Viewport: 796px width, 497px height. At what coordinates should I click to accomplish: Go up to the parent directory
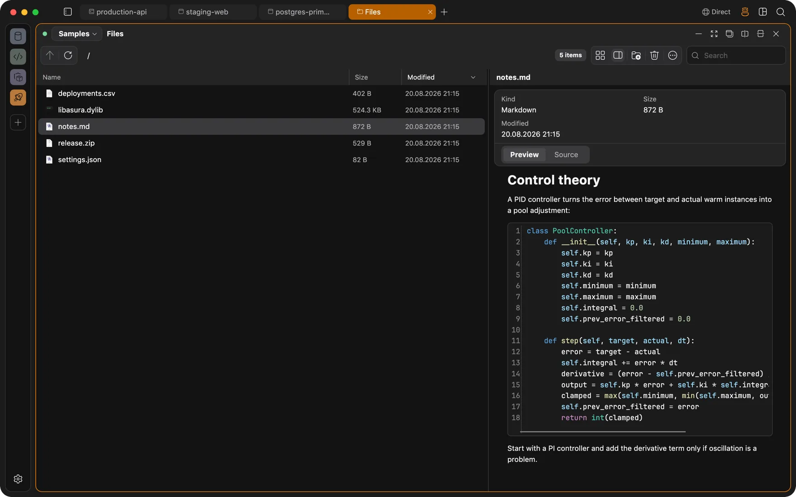(x=50, y=55)
